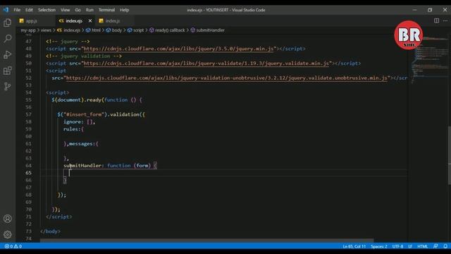Click line number 57 in gutter
Image resolution: width=451 pixels, height=254 pixels.
tap(28, 114)
